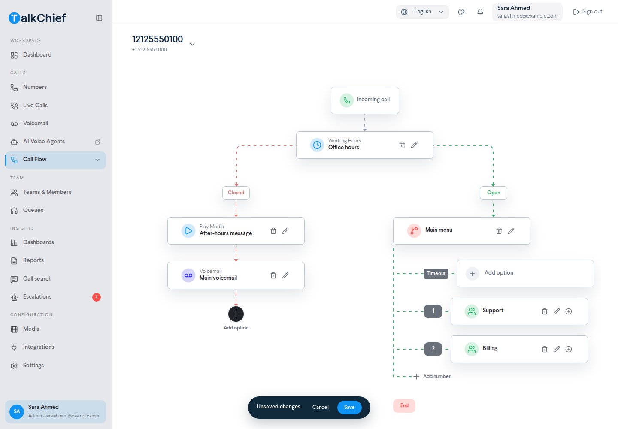Open Dashboard in the sidebar
The width and height of the screenshot is (618, 429).
click(x=56, y=55)
